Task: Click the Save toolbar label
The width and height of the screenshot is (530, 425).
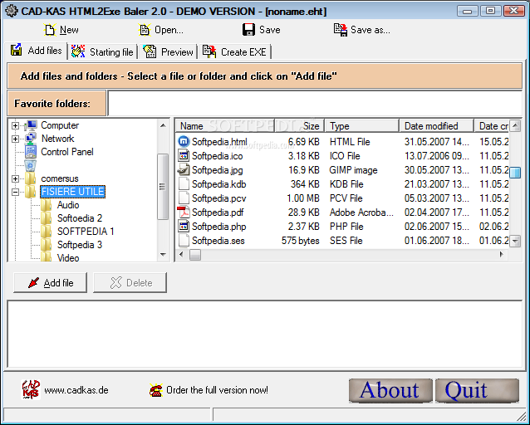Action: coord(270,30)
